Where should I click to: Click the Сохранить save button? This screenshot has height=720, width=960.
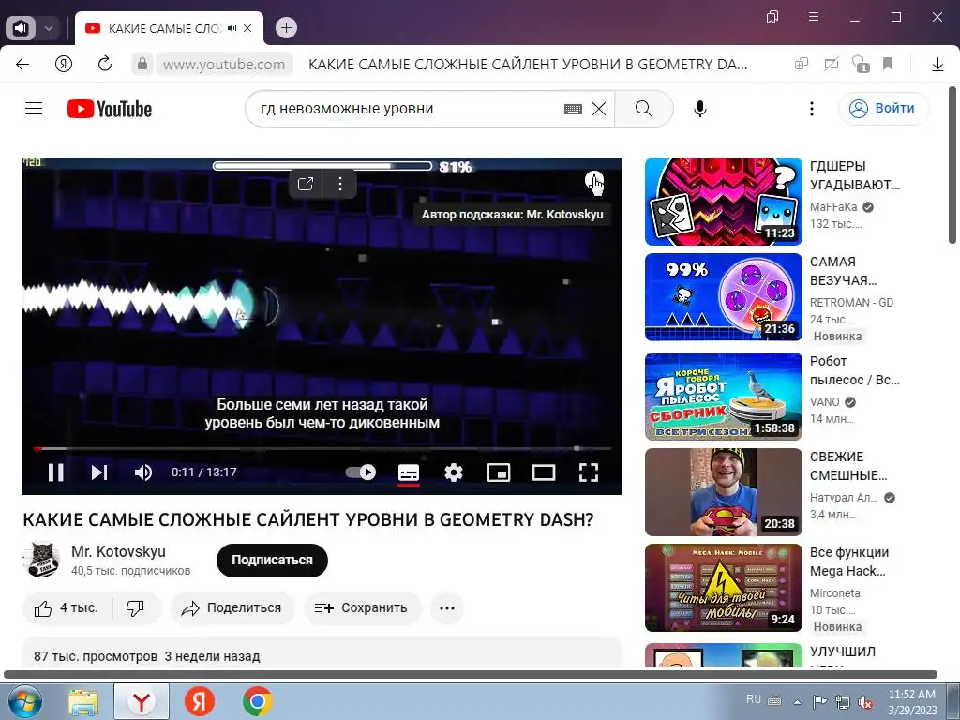(362, 607)
